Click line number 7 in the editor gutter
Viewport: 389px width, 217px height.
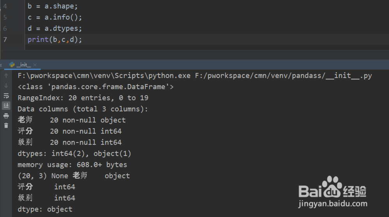click(x=5, y=40)
